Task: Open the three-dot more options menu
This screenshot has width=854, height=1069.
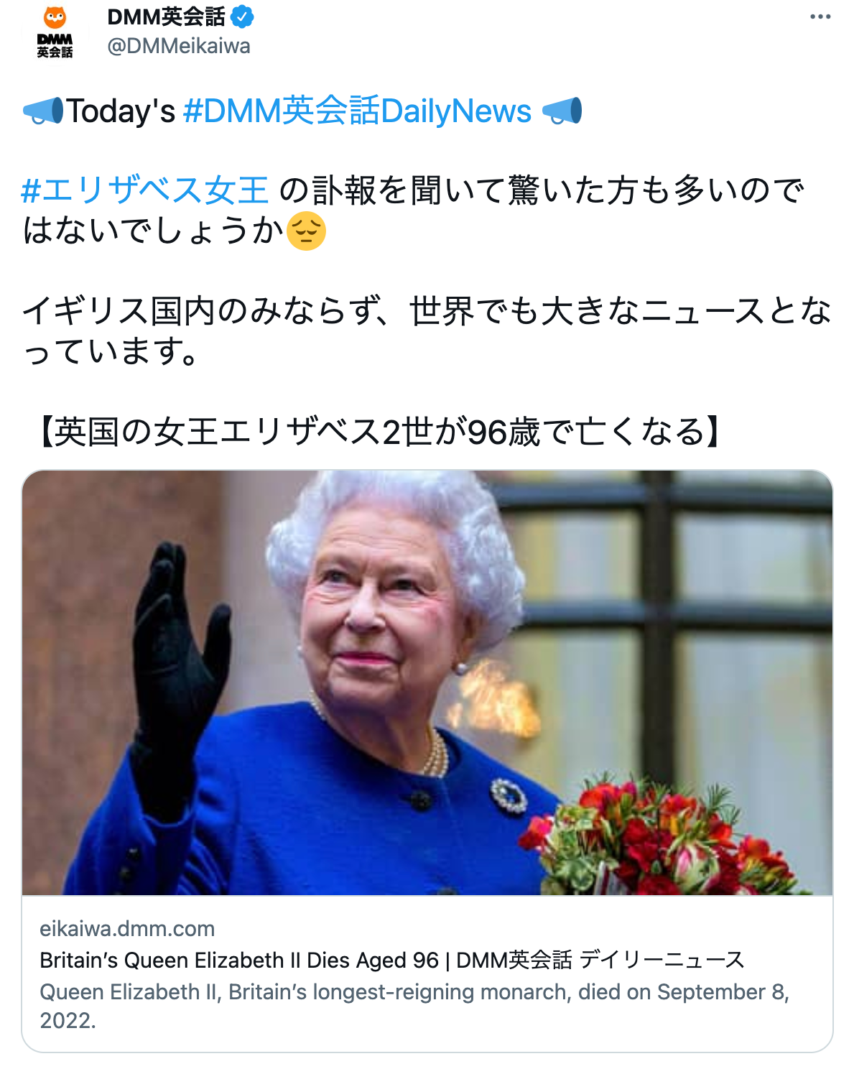Action: [x=820, y=17]
